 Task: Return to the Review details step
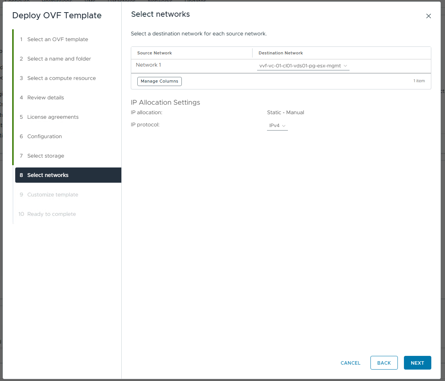pyautogui.click(x=46, y=97)
